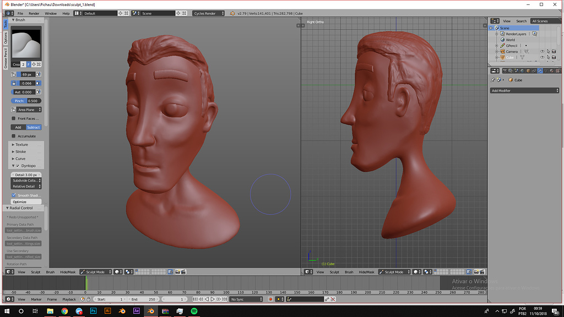Open the Material sphere properties tab
Viewport: 564px width, 317px height.
(552, 71)
